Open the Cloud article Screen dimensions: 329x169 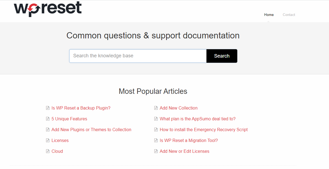[57, 151]
